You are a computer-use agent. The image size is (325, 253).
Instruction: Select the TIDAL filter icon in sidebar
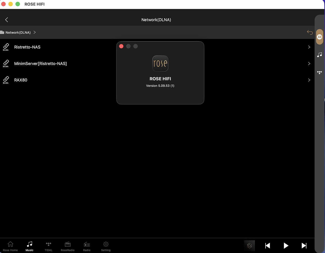[319, 73]
